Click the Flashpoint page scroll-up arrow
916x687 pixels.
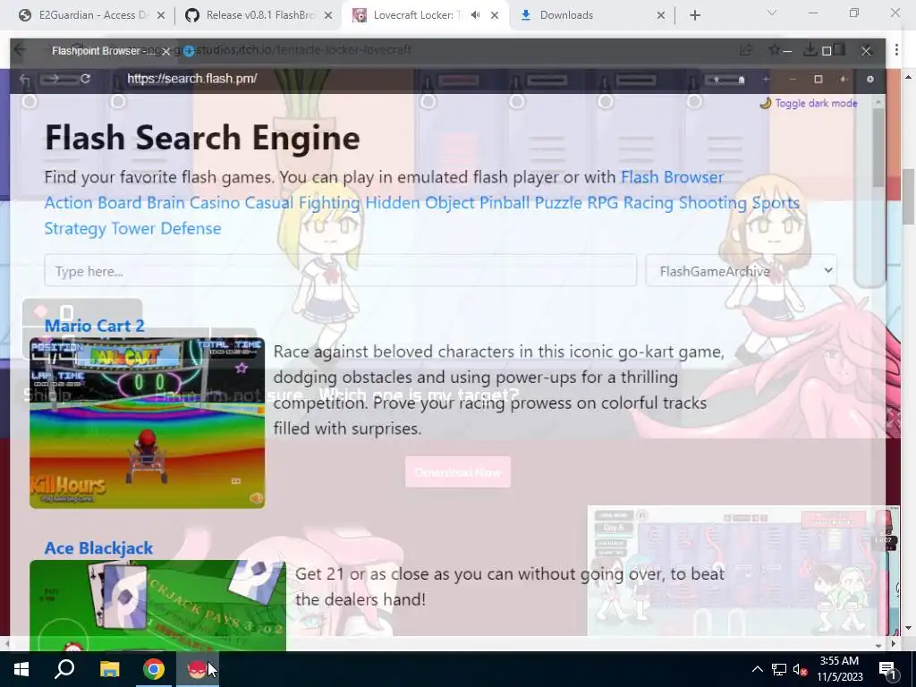click(x=878, y=103)
